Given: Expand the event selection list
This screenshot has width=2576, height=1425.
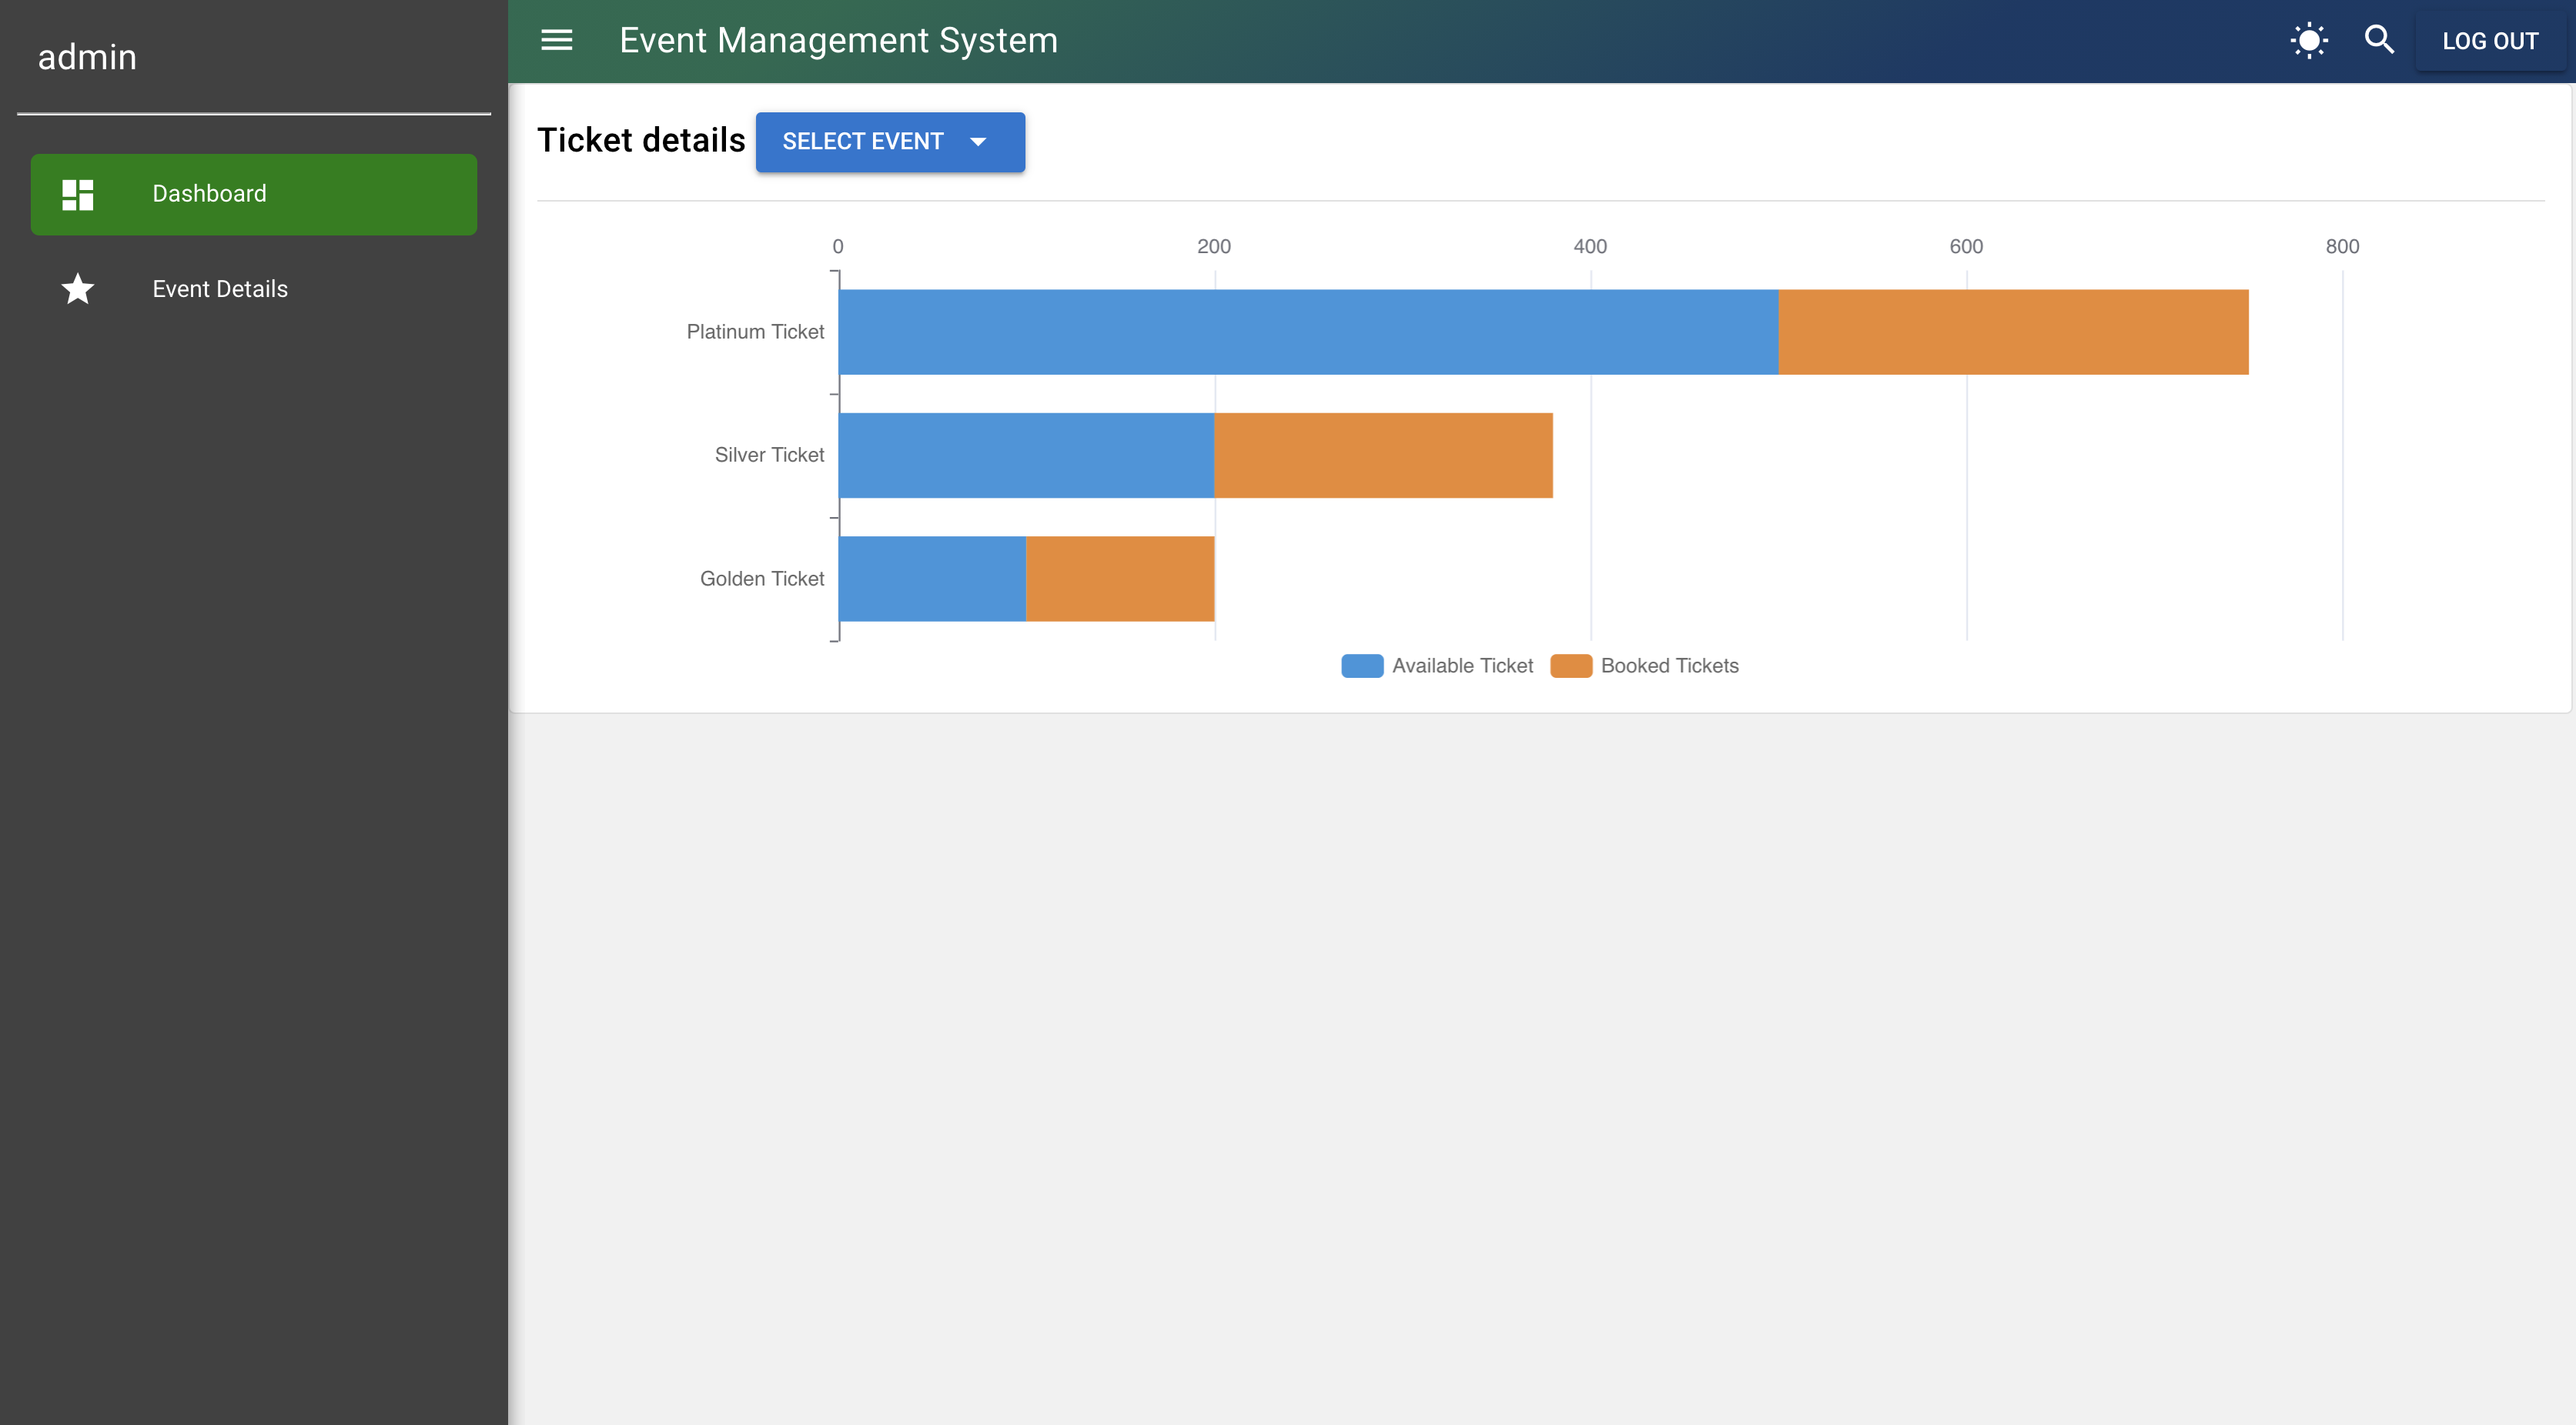Looking at the screenshot, I should [890, 142].
